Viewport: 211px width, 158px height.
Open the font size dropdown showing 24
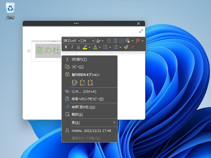point(88,41)
